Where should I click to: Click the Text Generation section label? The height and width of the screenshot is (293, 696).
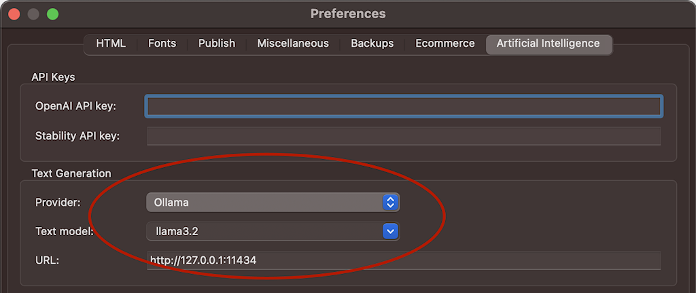(x=71, y=174)
